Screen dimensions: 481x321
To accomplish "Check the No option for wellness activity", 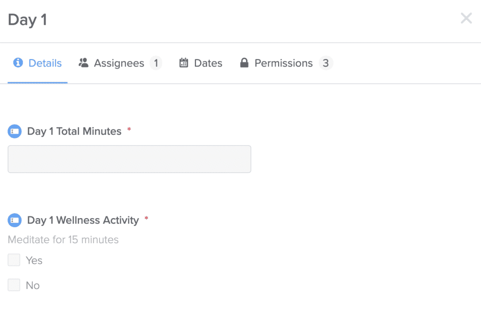I will click(14, 285).
